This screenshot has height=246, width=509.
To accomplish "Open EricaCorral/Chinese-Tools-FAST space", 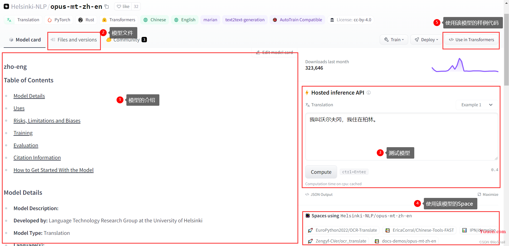I will pos(420,230).
